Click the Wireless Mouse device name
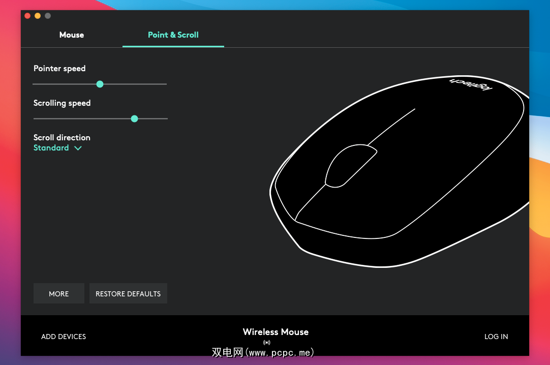 [276, 331]
